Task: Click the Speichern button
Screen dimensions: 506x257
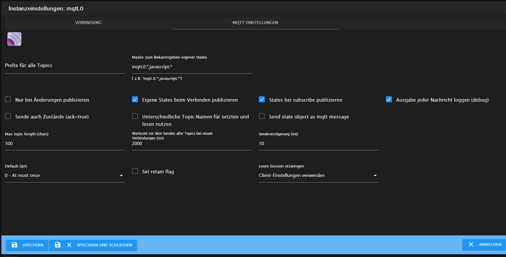Action: tap(27, 245)
